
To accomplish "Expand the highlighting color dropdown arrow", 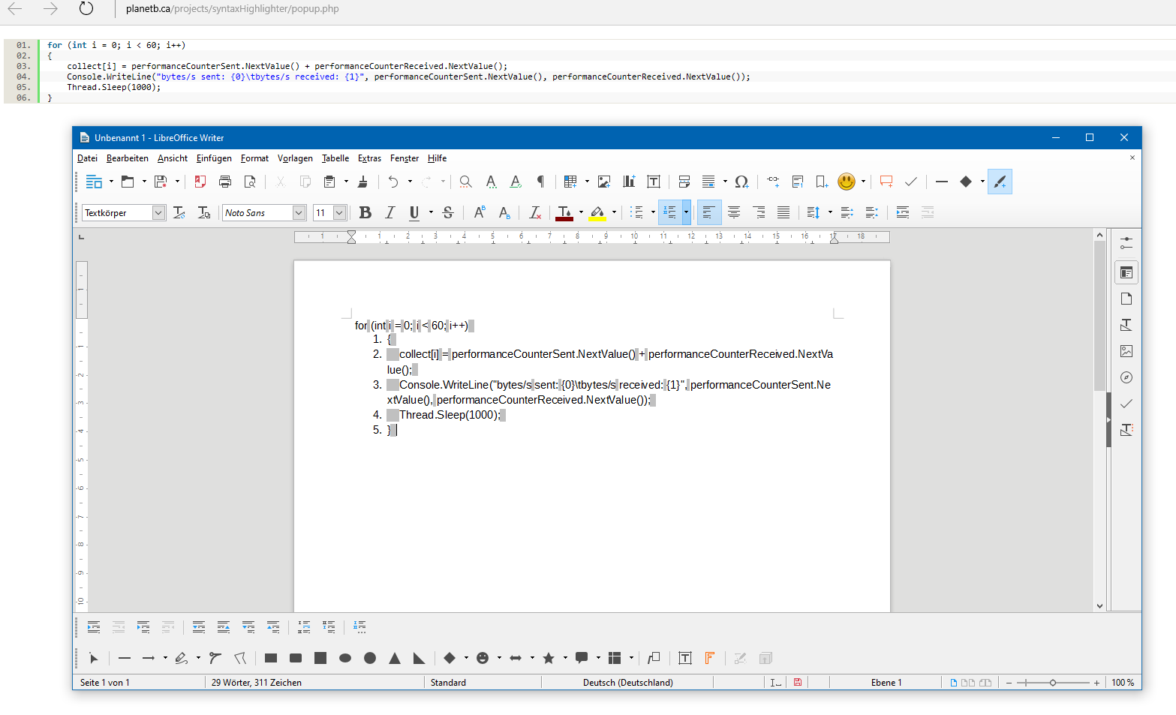I will 614,212.
